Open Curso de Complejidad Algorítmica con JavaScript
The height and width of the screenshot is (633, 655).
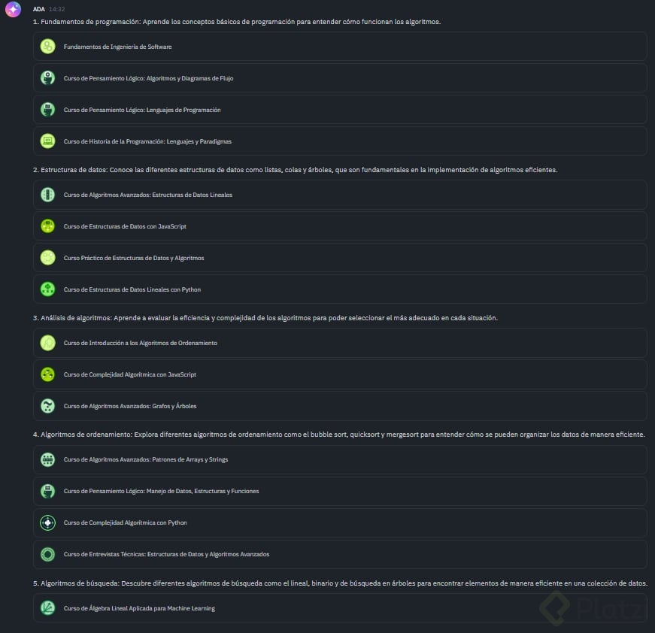130,374
